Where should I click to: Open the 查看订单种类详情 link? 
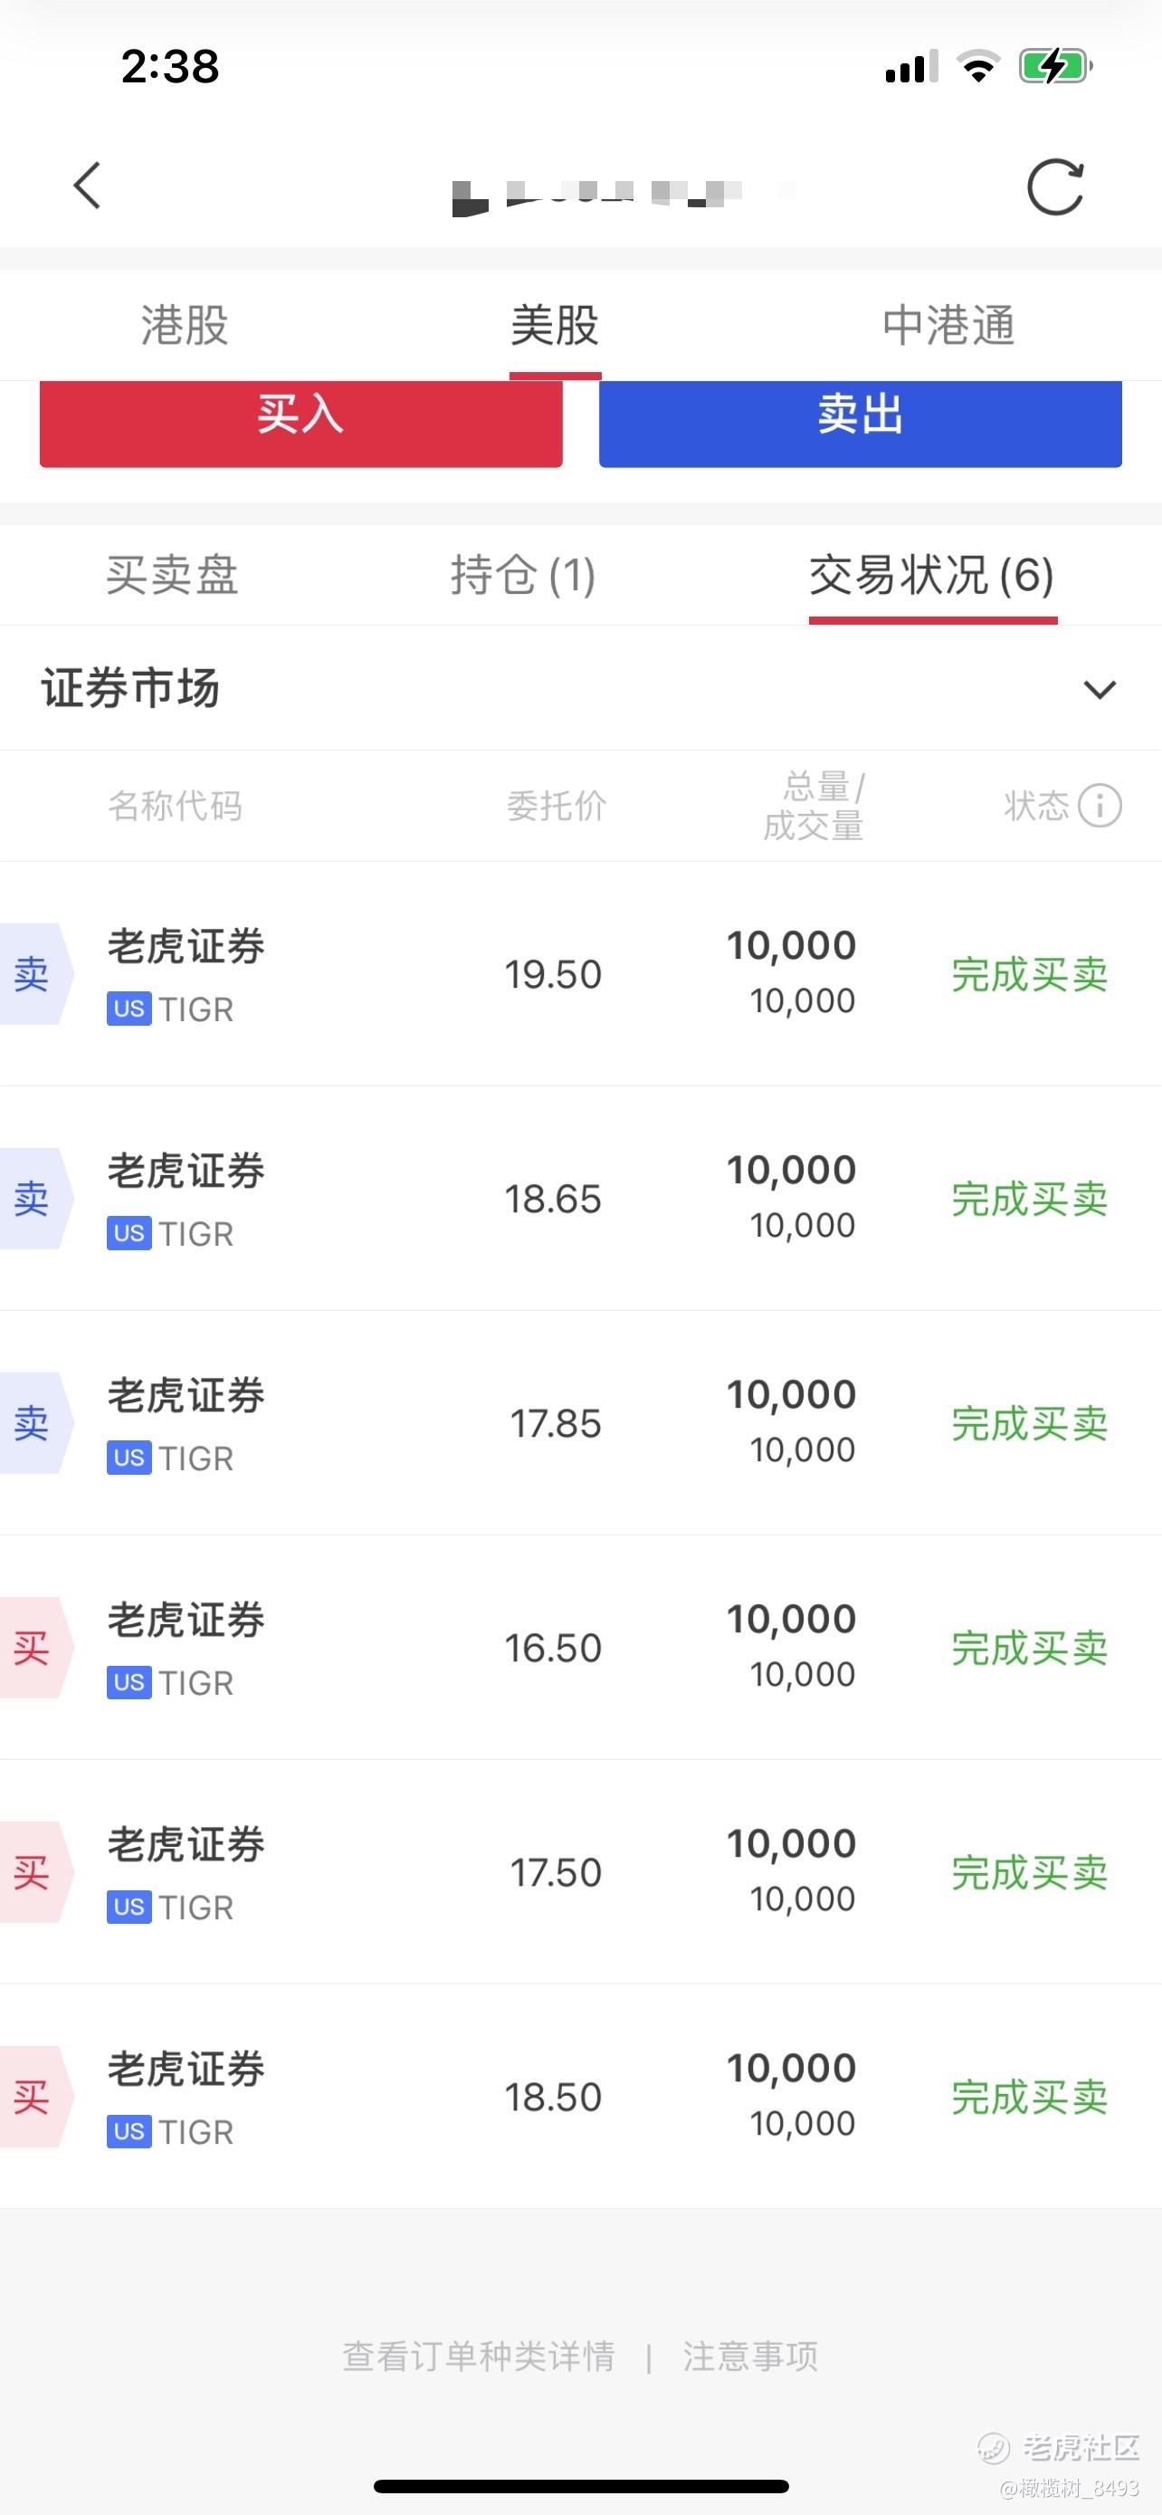coord(478,2357)
